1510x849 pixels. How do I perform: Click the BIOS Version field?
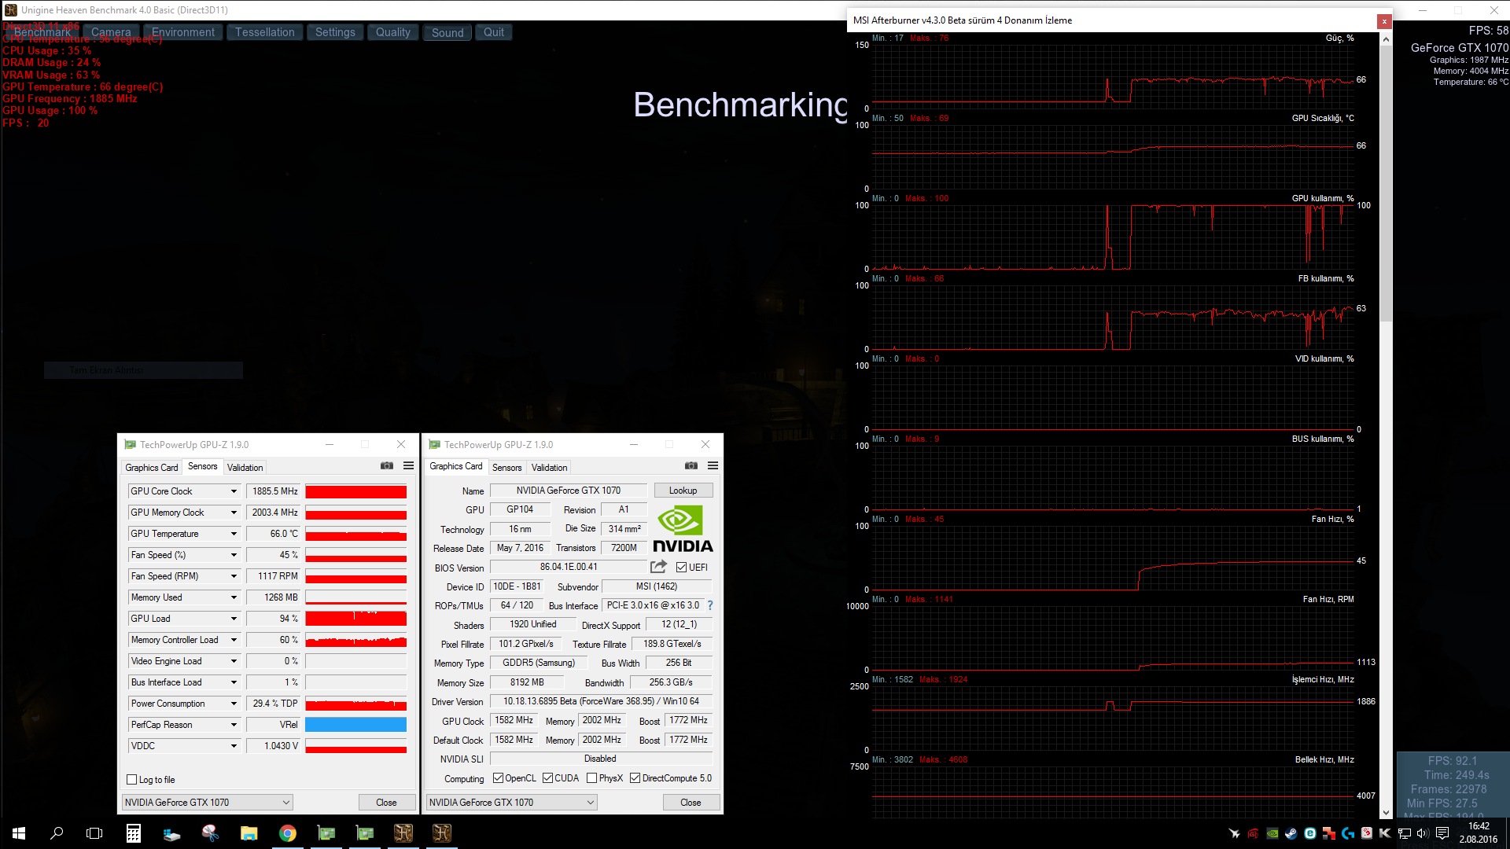pyautogui.click(x=569, y=567)
